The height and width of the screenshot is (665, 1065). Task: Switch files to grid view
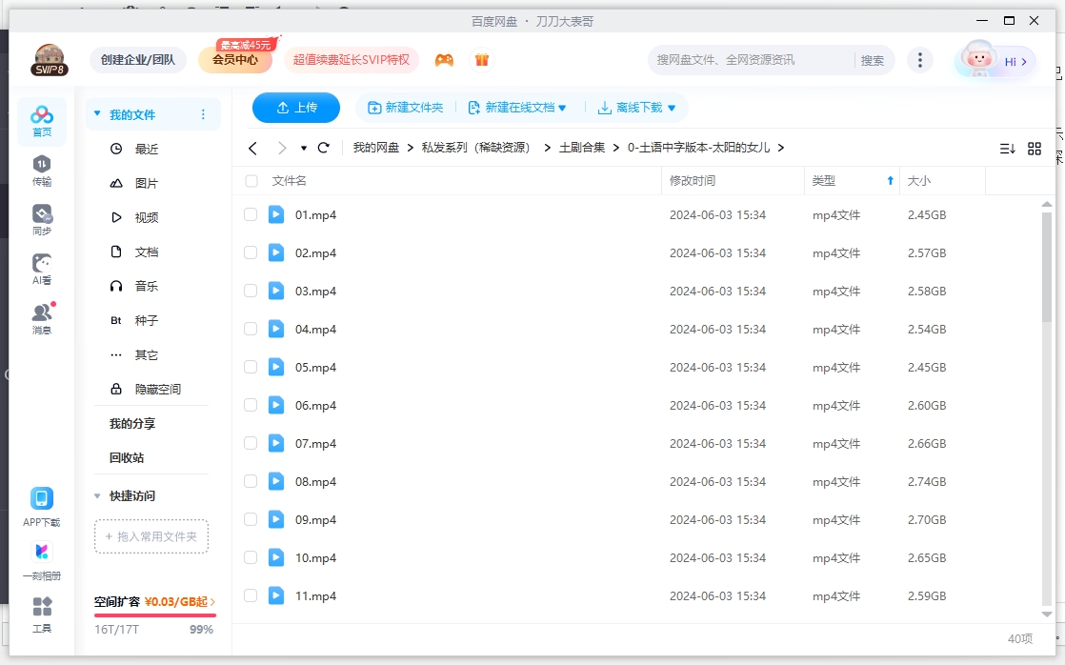[1035, 149]
